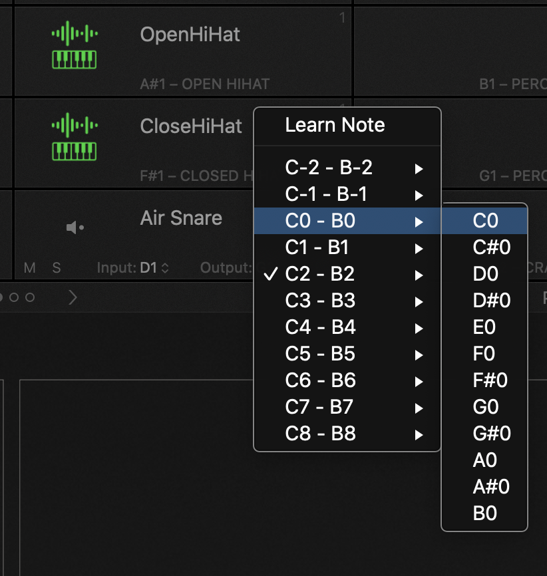Click the OpenHiHat pad instrument icon

click(75, 46)
